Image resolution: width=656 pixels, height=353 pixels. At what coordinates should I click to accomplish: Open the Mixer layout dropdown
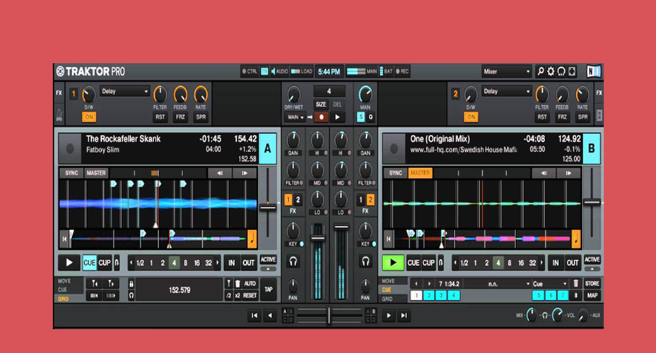click(x=507, y=71)
